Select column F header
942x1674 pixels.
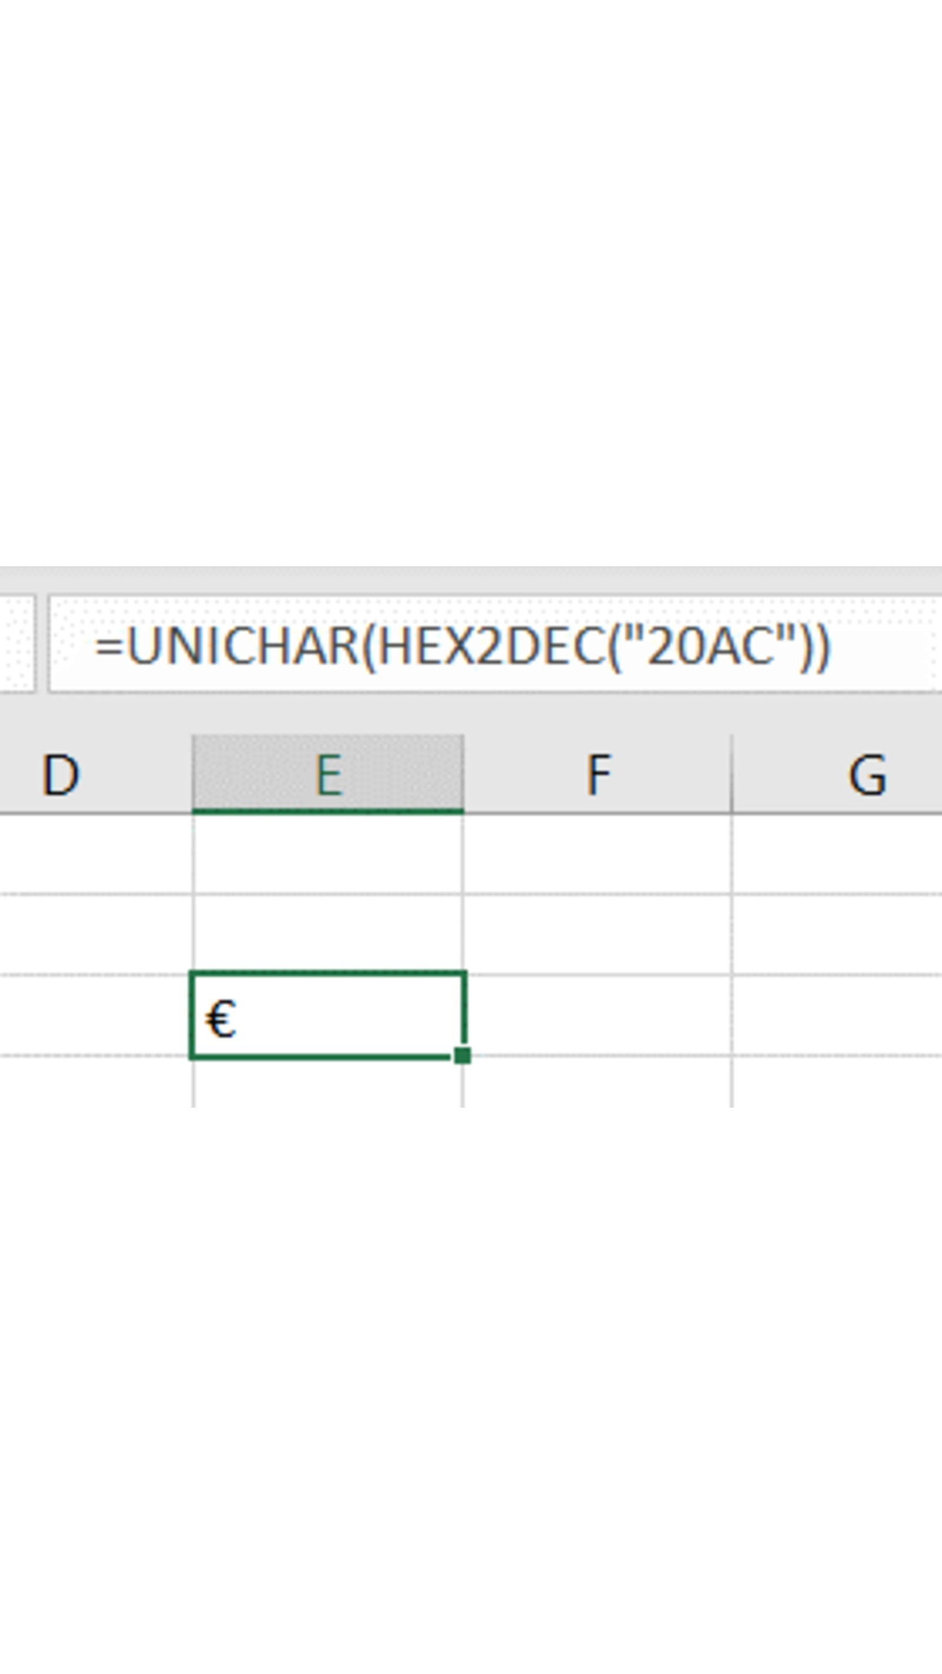click(598, 774)
